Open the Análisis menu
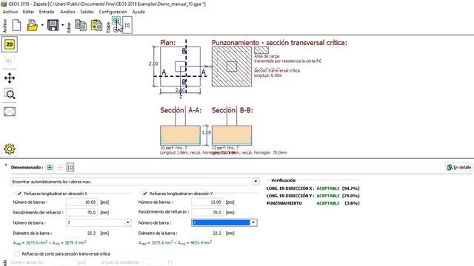474x266 pixels. (x=67, y=12)
